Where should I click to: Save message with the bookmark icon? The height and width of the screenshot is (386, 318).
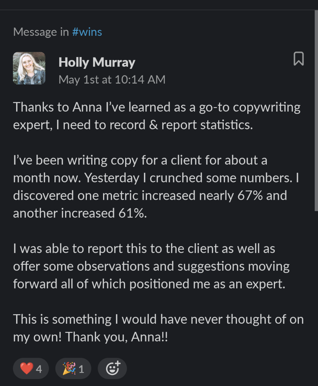298,59
